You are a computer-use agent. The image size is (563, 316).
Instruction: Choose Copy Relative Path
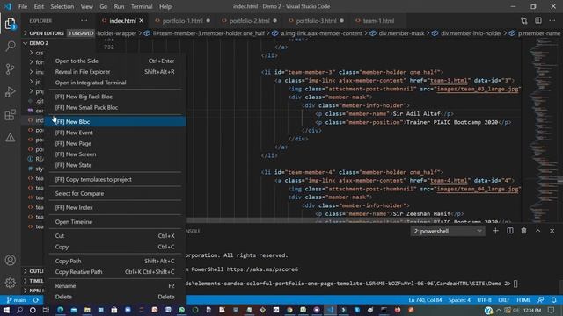point(115,272)
